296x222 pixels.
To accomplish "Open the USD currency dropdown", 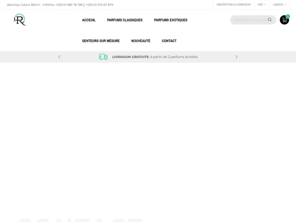I will pyautogui.click(x=261, y=4).
